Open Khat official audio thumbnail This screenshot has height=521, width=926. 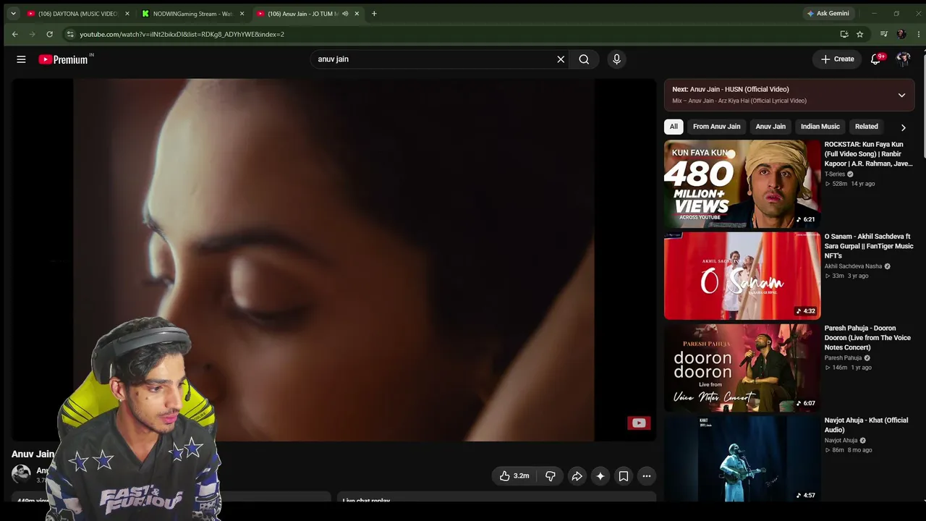(742, 459)
